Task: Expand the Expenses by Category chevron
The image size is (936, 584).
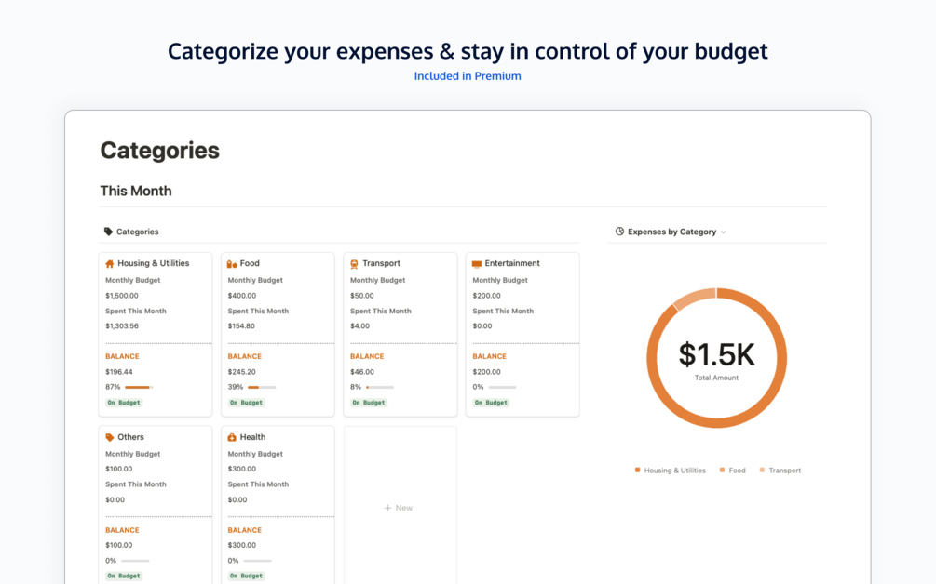Action: tap(724, 232)
